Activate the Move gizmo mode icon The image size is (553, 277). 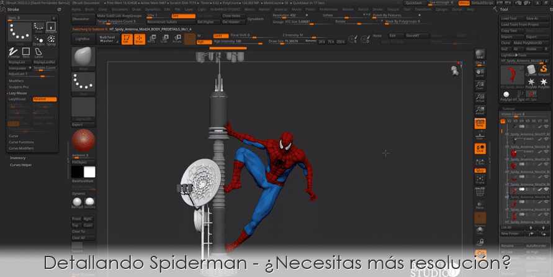pyautogui.click(x=151, y=39)
